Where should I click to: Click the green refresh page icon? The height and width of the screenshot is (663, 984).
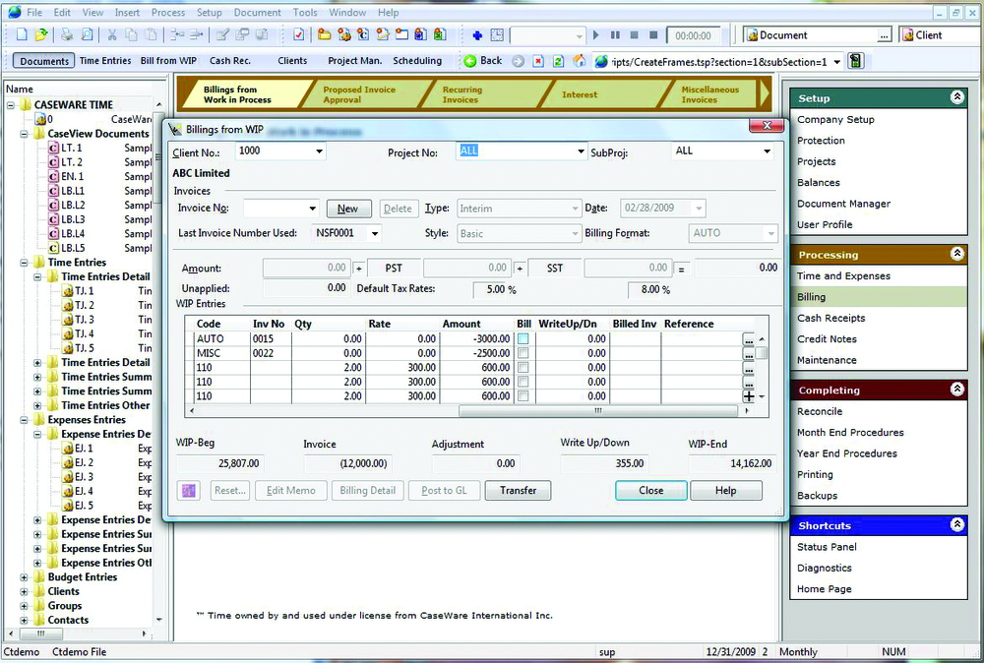tap(558, 61)
